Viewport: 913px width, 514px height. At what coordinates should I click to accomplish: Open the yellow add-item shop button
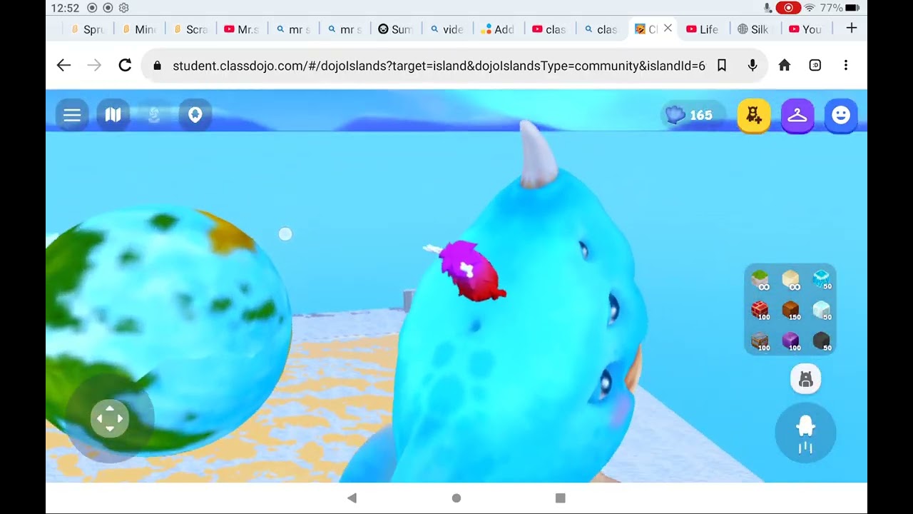click(x=754, y=115)
